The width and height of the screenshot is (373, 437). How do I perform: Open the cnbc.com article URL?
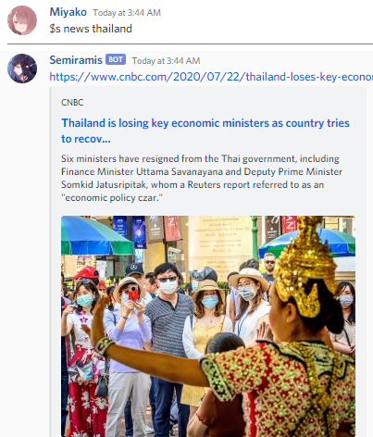[x=211, y=77]
